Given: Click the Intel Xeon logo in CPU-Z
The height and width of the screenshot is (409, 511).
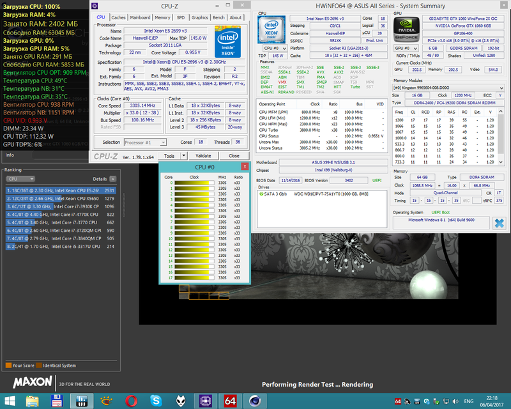Looking at the screenshot, I should tap(228, 42).
